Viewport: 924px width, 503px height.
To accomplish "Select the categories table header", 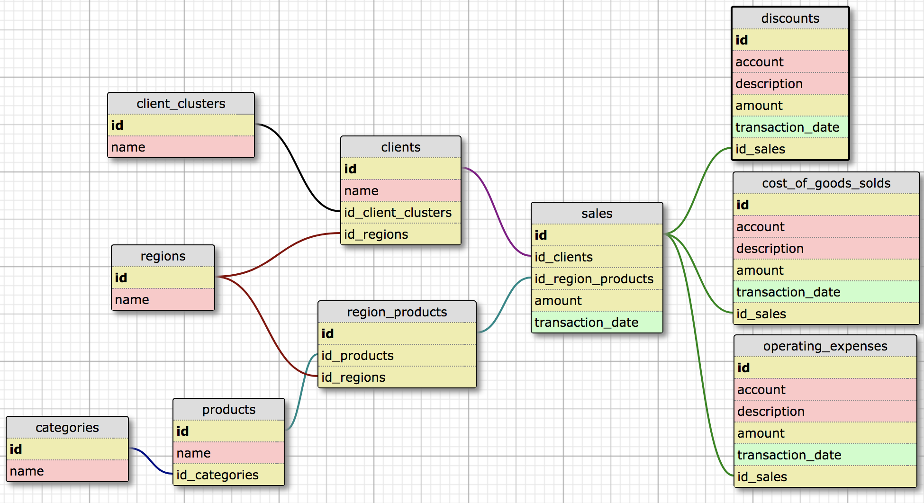I will 67,427.
